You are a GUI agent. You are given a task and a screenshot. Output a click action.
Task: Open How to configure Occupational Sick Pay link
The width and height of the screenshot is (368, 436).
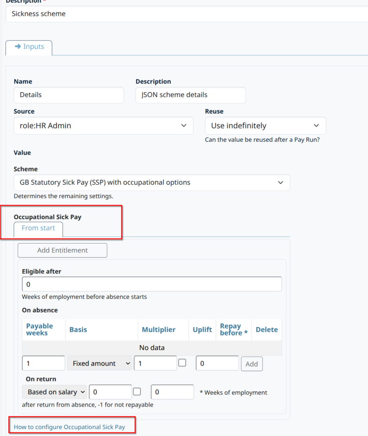click(x=69, y=427)
